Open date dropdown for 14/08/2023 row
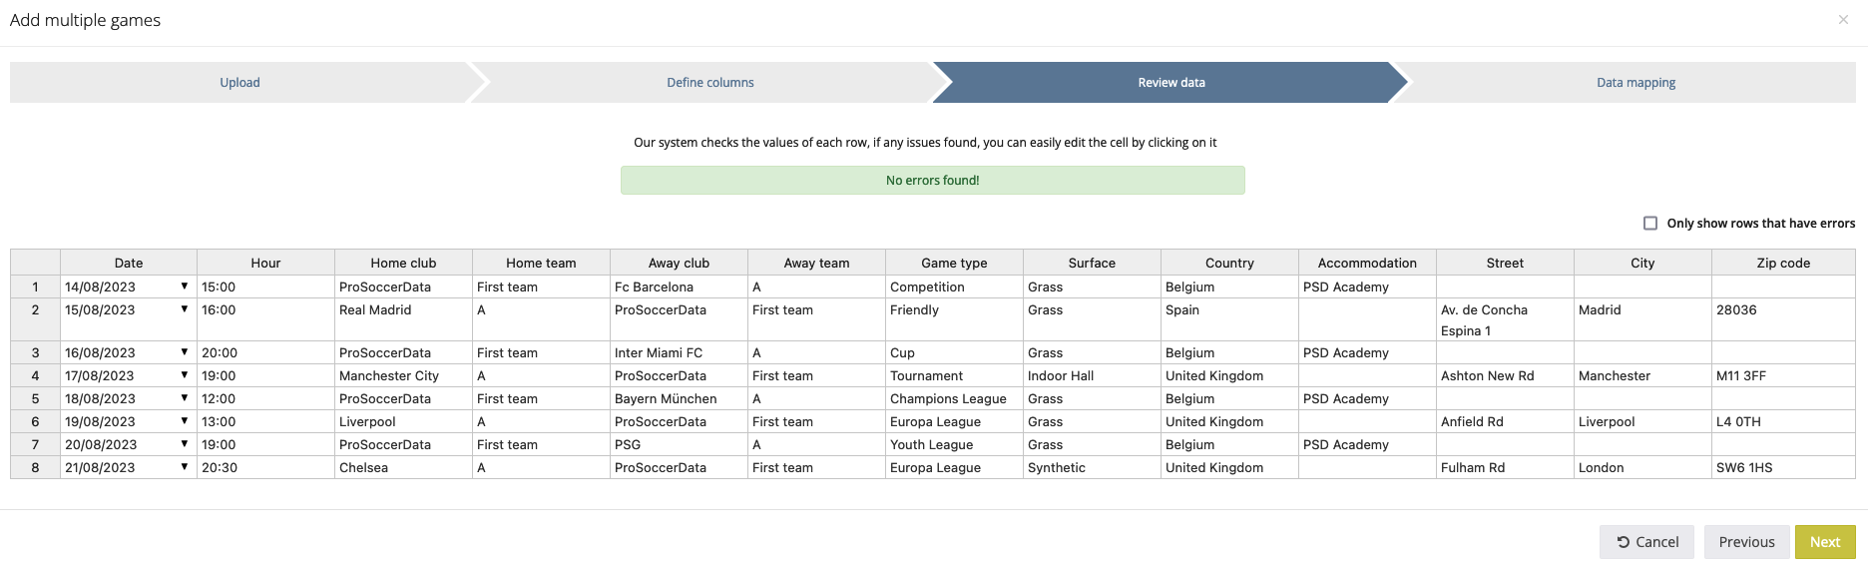 [x=185, y=286]
